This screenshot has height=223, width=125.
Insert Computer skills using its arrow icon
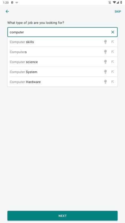tap(113, 42)
